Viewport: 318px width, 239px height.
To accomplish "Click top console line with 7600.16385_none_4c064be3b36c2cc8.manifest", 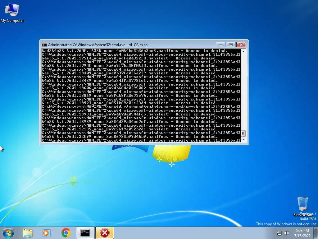I will [135, 51].
